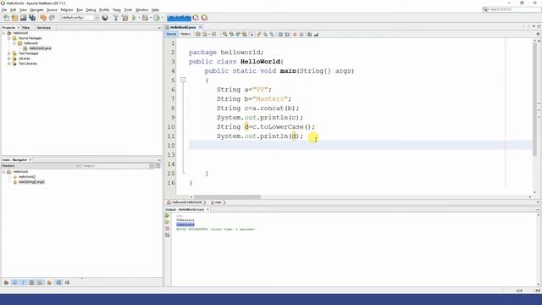Open Run Project dropdown arrow
The image size is (542, 305).
point(139,18)
